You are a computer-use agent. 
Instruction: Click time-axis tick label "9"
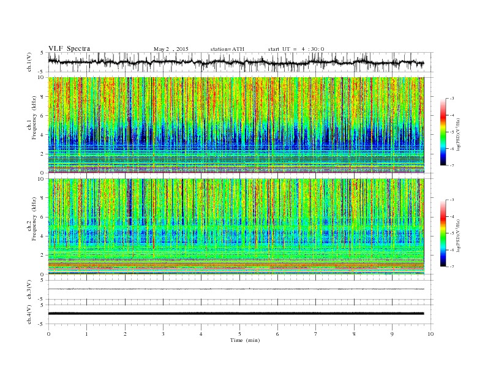pos(392,334)
